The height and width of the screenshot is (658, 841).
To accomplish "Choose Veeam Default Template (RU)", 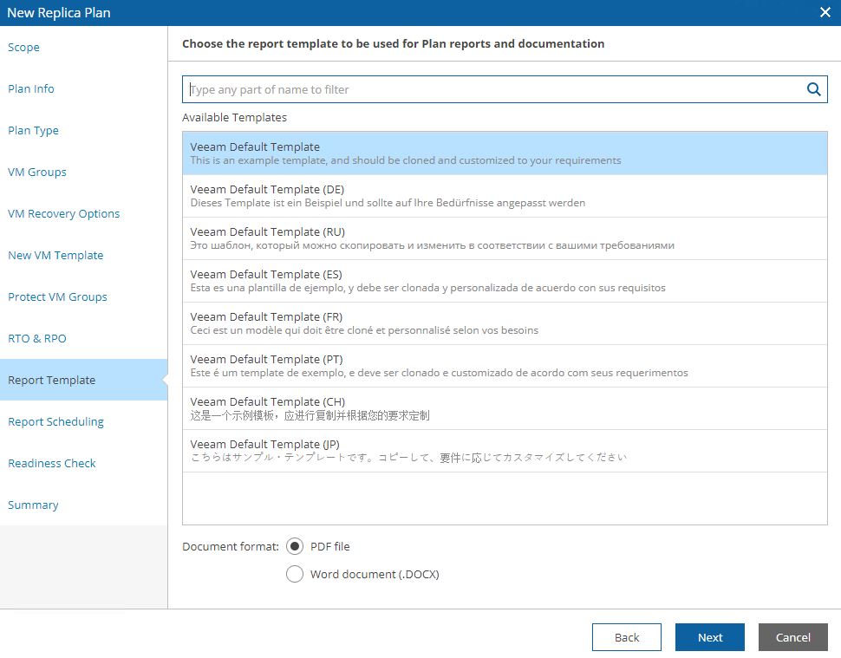I will [505, 238].
